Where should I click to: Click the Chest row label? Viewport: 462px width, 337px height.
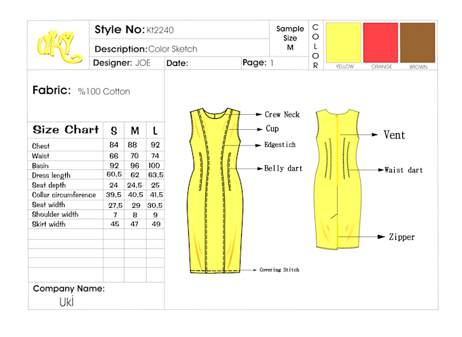[x=41, y=146]
